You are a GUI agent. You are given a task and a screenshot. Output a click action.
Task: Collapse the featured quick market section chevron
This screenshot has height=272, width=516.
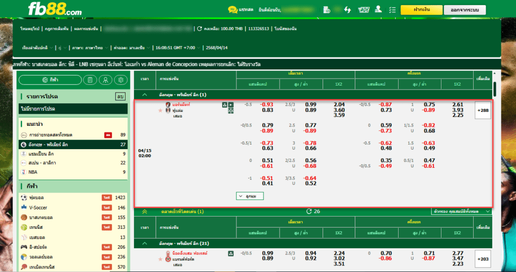coord(145,212)
